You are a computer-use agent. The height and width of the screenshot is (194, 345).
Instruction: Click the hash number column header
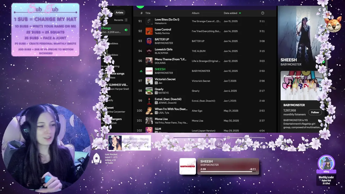click(x=142, y=13)
